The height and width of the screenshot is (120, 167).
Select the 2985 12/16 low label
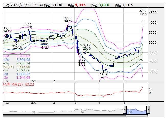[x=17, y=46]
